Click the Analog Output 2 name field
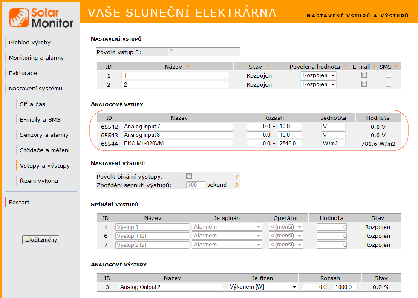The image size is (418, 298). tap(171, 287)
